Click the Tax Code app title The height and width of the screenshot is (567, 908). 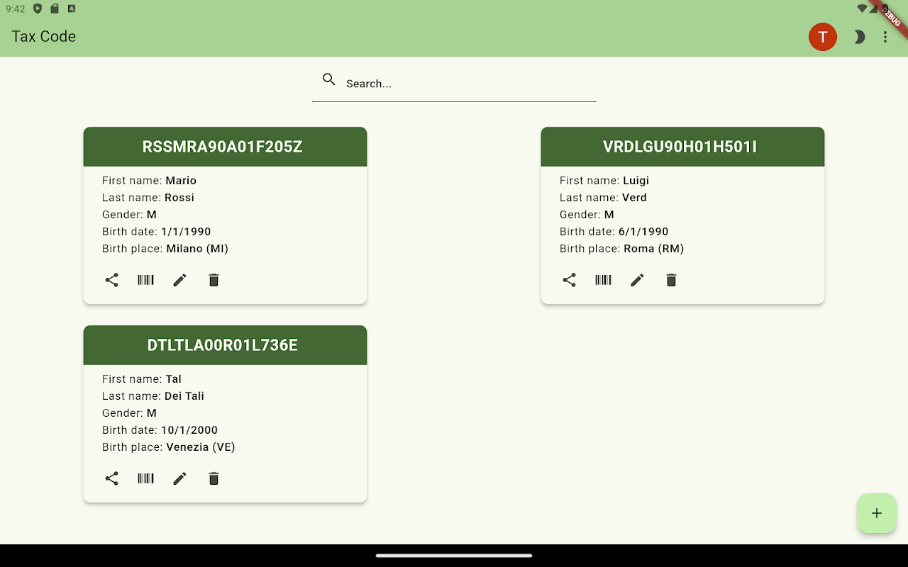(44, 37)
